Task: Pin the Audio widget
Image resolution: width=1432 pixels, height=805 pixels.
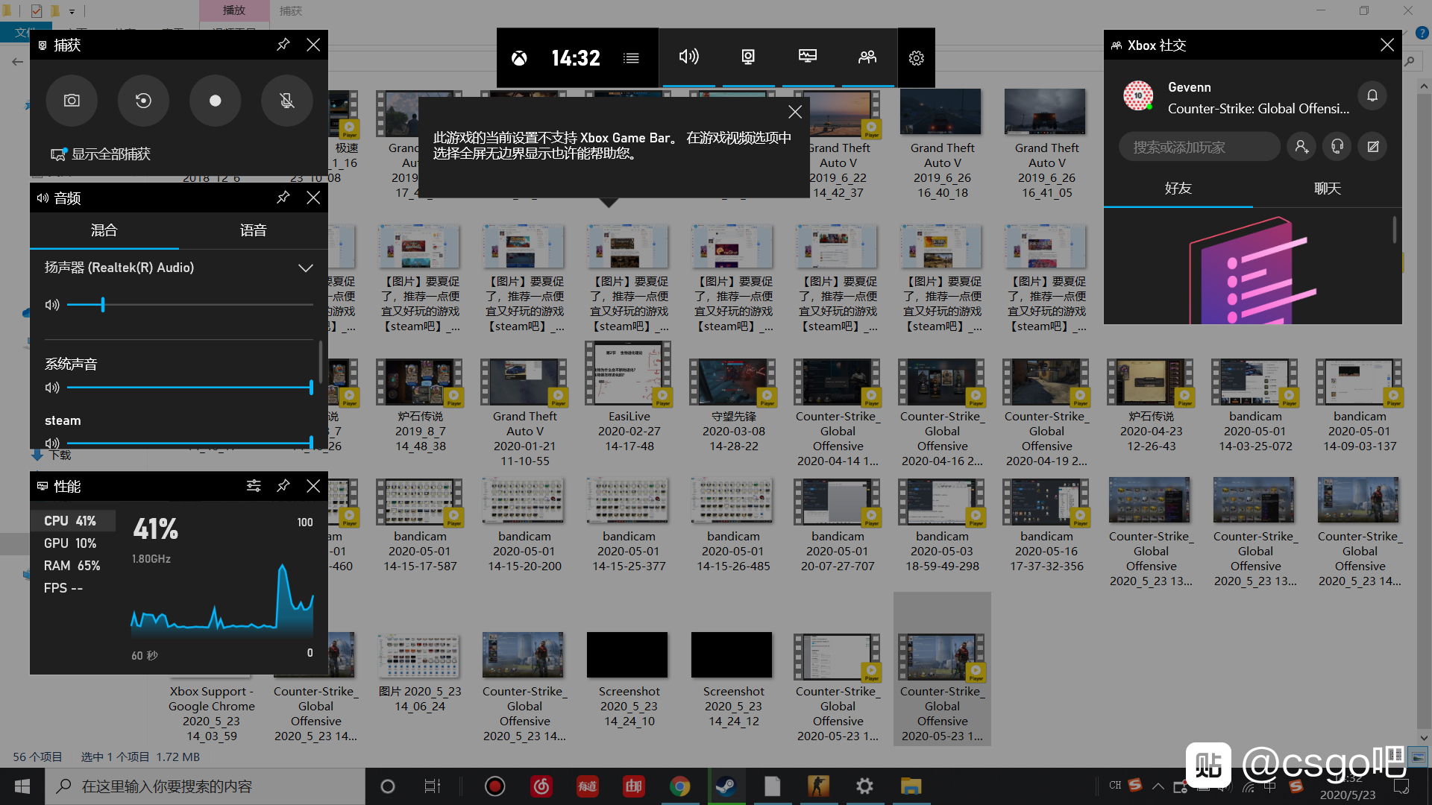Action: pyautogui.click(x=283, y=198)
